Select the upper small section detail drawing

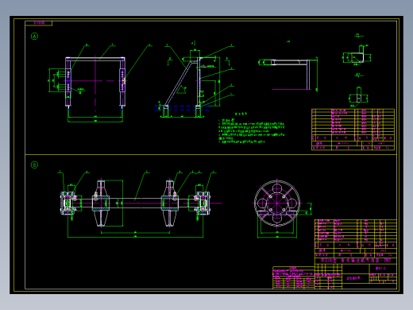click(x=357, y=55)
